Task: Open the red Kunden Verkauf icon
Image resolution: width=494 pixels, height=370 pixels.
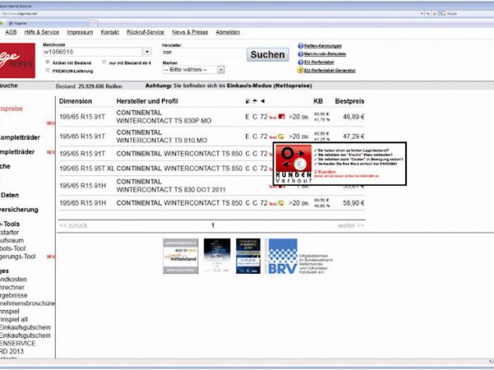Action: [294, 164]
